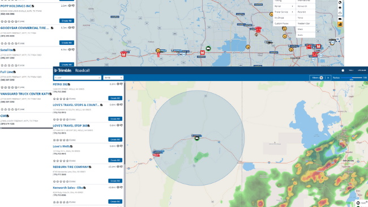The width and height of the screenshot is (368, 207).
Task: Show info for REDBURN TIRE COMPANY row
Action: coord(118,167)
